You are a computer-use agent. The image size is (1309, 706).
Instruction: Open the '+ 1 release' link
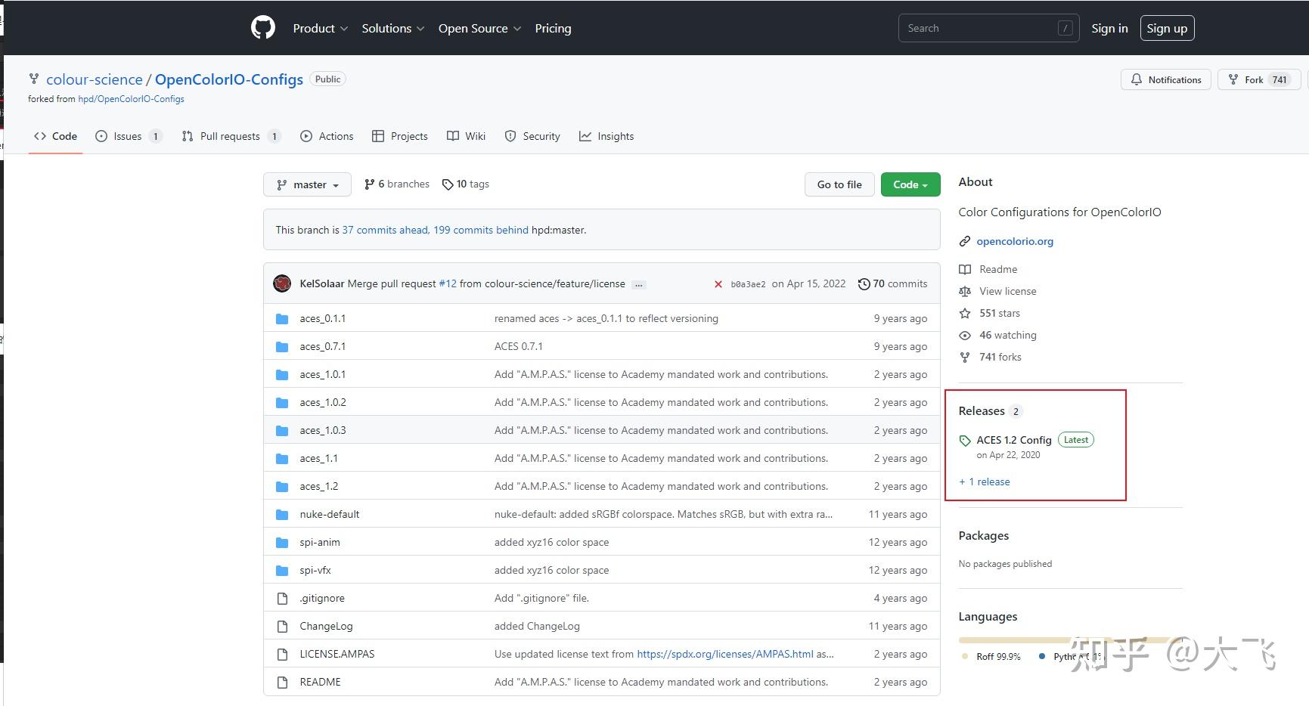point(985,482)
